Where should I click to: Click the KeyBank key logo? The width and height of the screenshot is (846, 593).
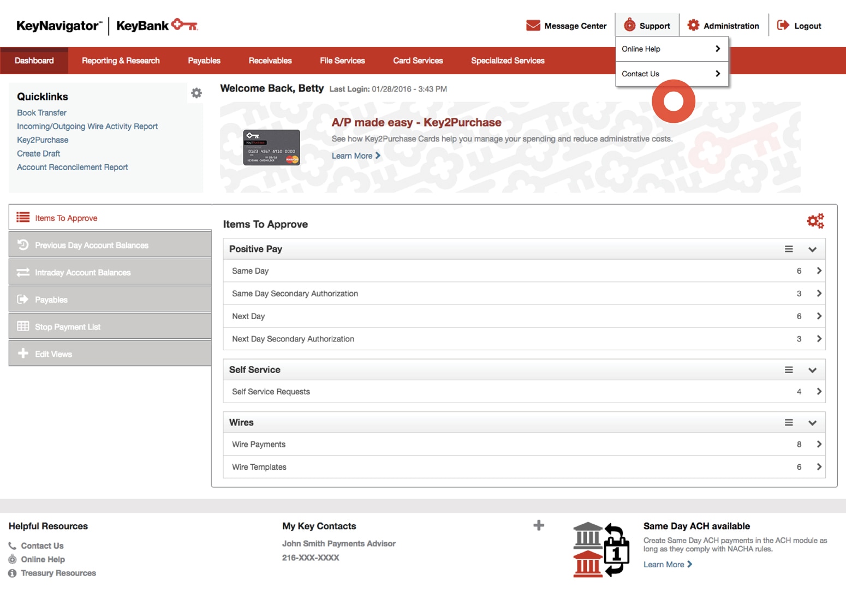pos(184,25)
